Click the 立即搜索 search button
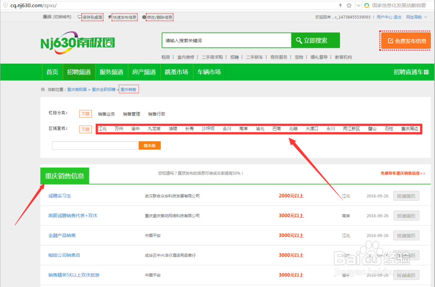The image size is (435, 287). [x=316, y=40]
